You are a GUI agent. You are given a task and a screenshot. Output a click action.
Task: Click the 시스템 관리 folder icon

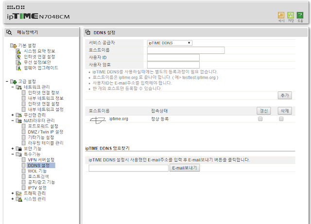tap(19, 199)
